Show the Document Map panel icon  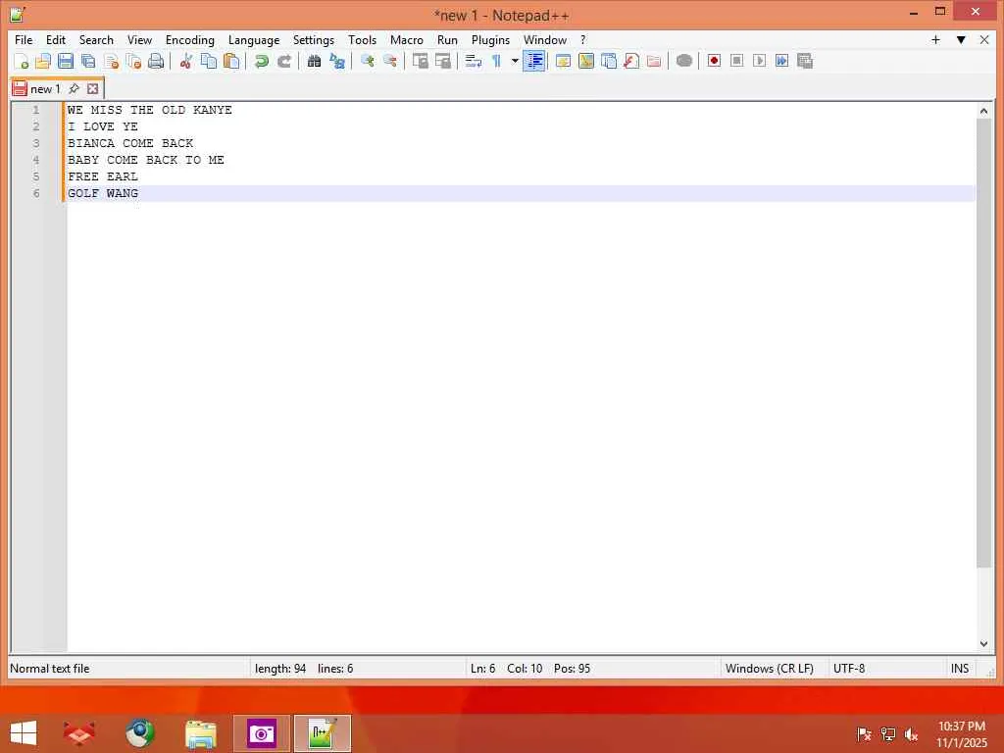tap(586, 61)
